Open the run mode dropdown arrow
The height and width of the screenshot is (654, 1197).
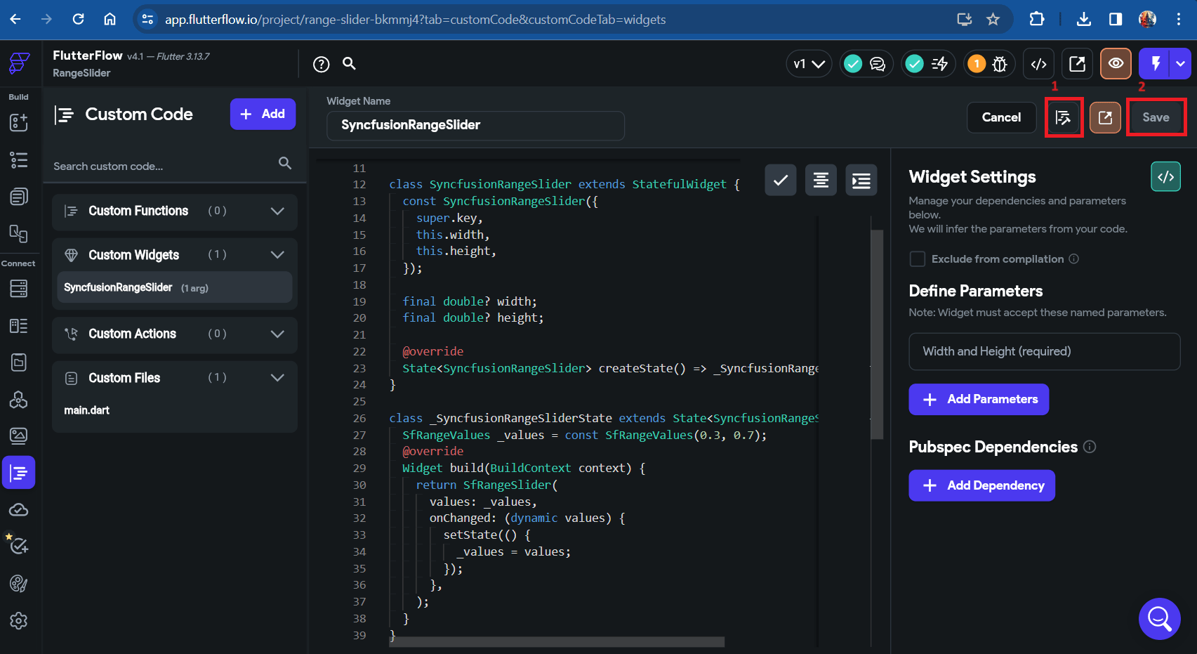tap(1181, 63)
